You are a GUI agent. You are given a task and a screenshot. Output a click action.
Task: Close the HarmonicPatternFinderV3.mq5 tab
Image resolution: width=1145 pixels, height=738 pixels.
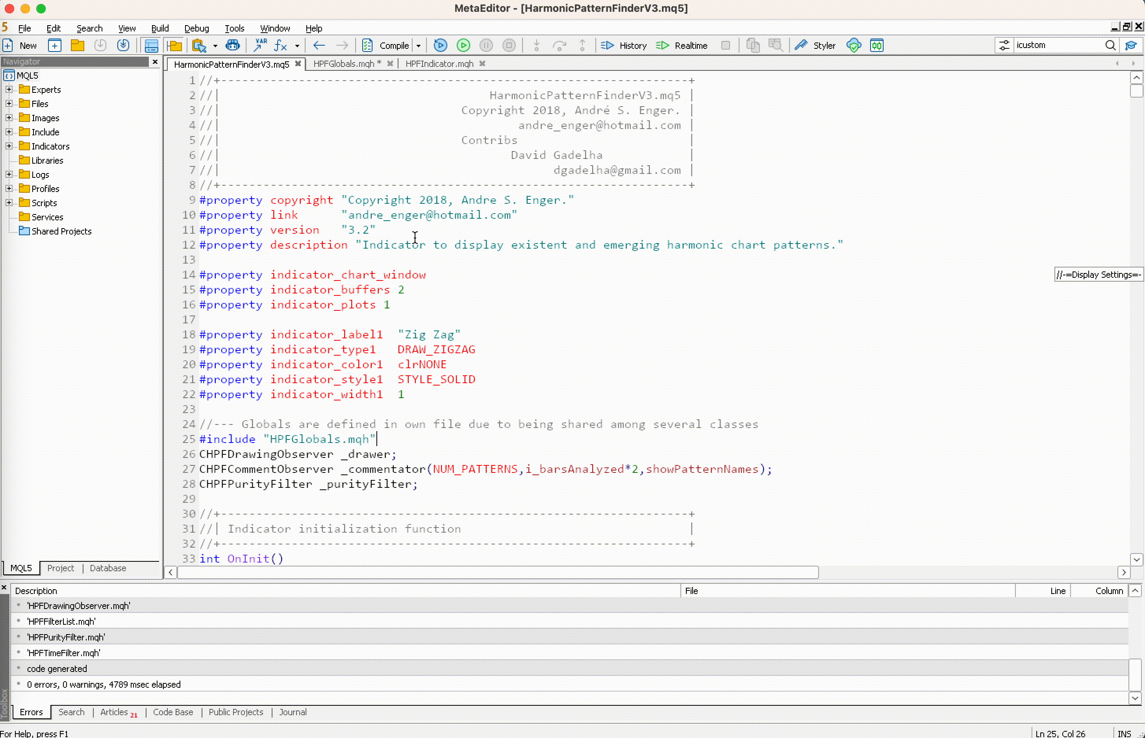[x=298, y=64]
